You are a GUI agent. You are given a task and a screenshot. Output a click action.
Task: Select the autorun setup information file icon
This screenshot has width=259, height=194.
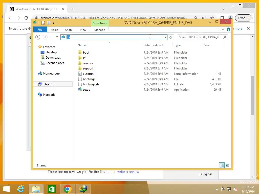(80, 74)
